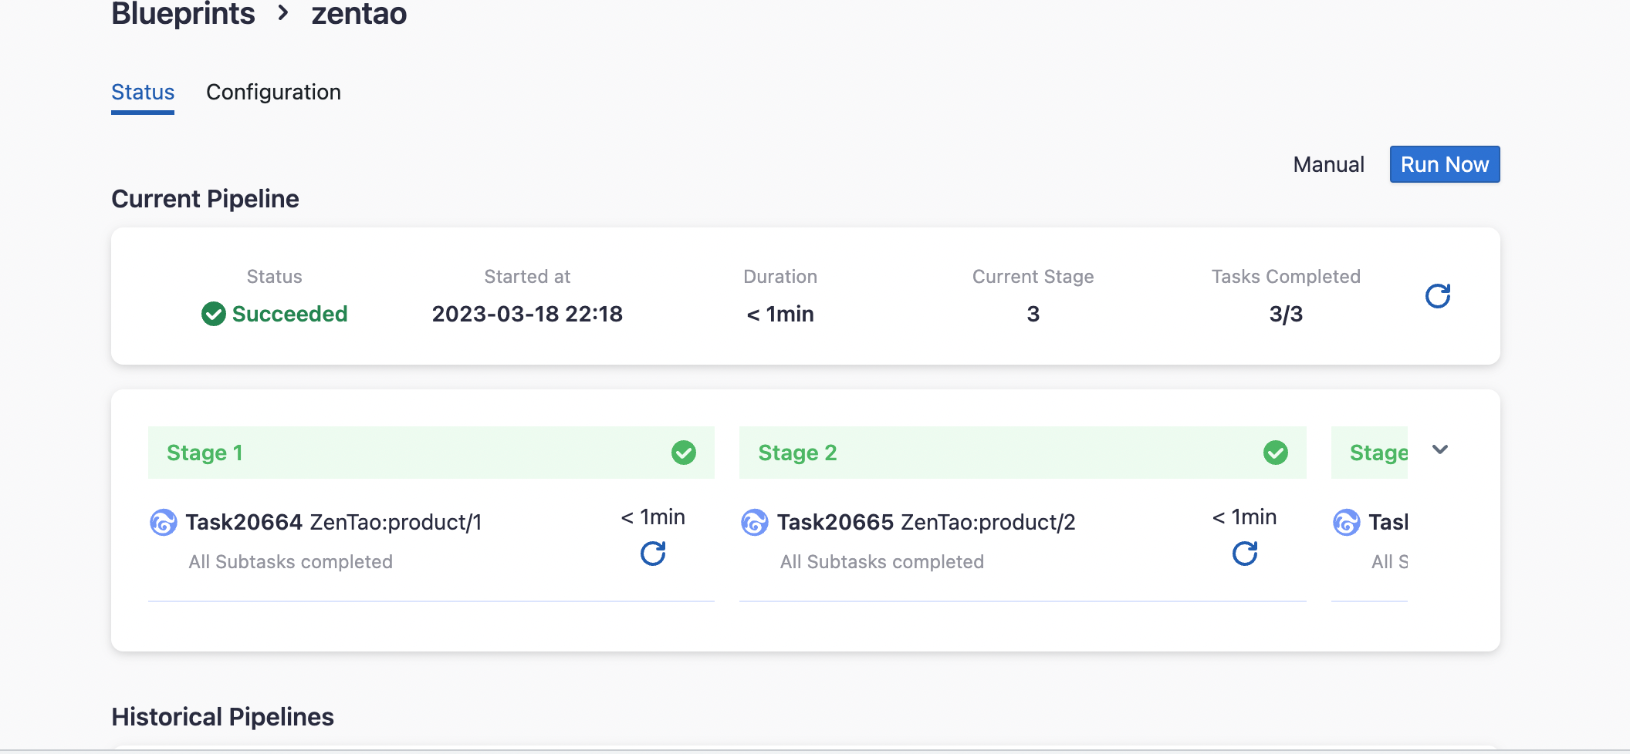The height and width of the screenshot is (754, 1630).
Task: Click the Tasks Completed value 3/3
Action: pyautogui.click(x=1286, y=314)
